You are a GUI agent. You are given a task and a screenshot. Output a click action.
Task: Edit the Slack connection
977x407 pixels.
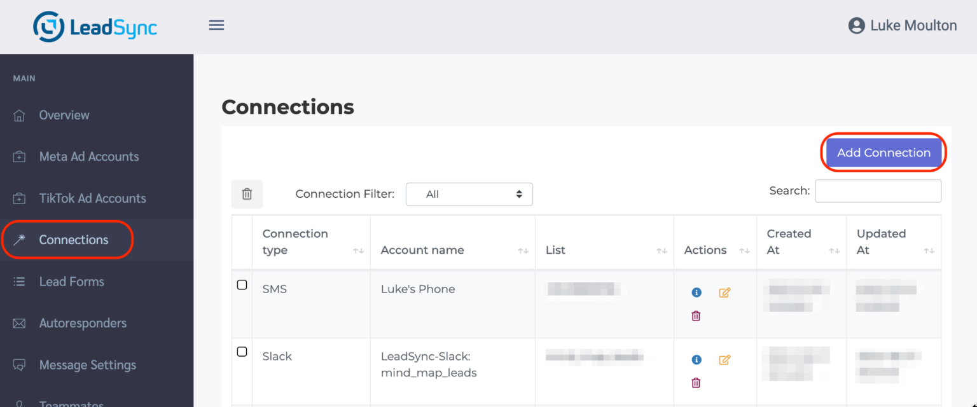(x=724, y=360)
